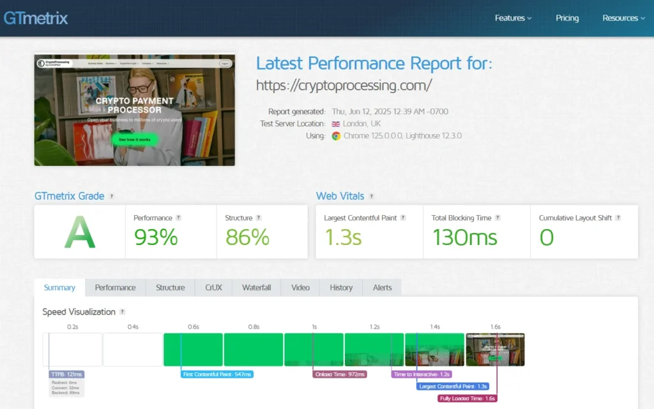Click the cryptoprocessing.com URL link
Screen dimensions: 654x409
(x=344, y=85)
